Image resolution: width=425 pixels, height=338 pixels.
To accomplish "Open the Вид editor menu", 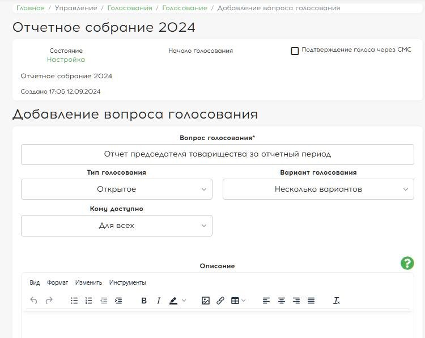I will pyautogui.click(x=35, y=282).
